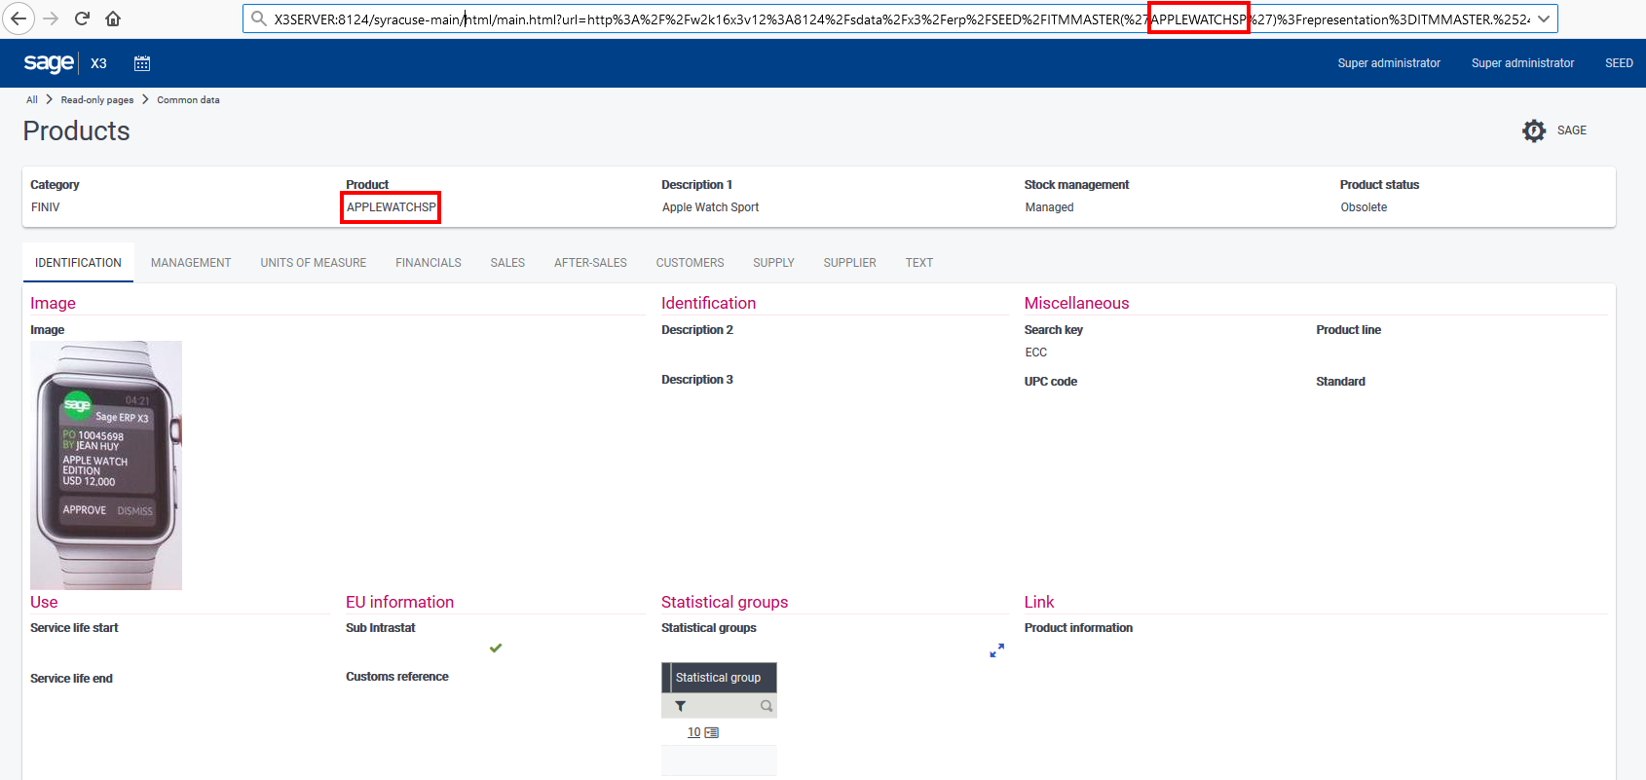Expand the chevron after Read-only pages
Viewport: 1646px width, 780px height.
(x=145, y=99)
